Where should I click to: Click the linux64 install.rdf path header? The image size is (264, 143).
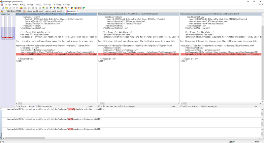tap(56, 14)
